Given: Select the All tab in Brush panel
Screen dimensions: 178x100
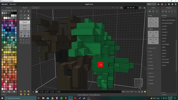Looking at the screenshot, I should pyautogui.click(x=21, y=11).
